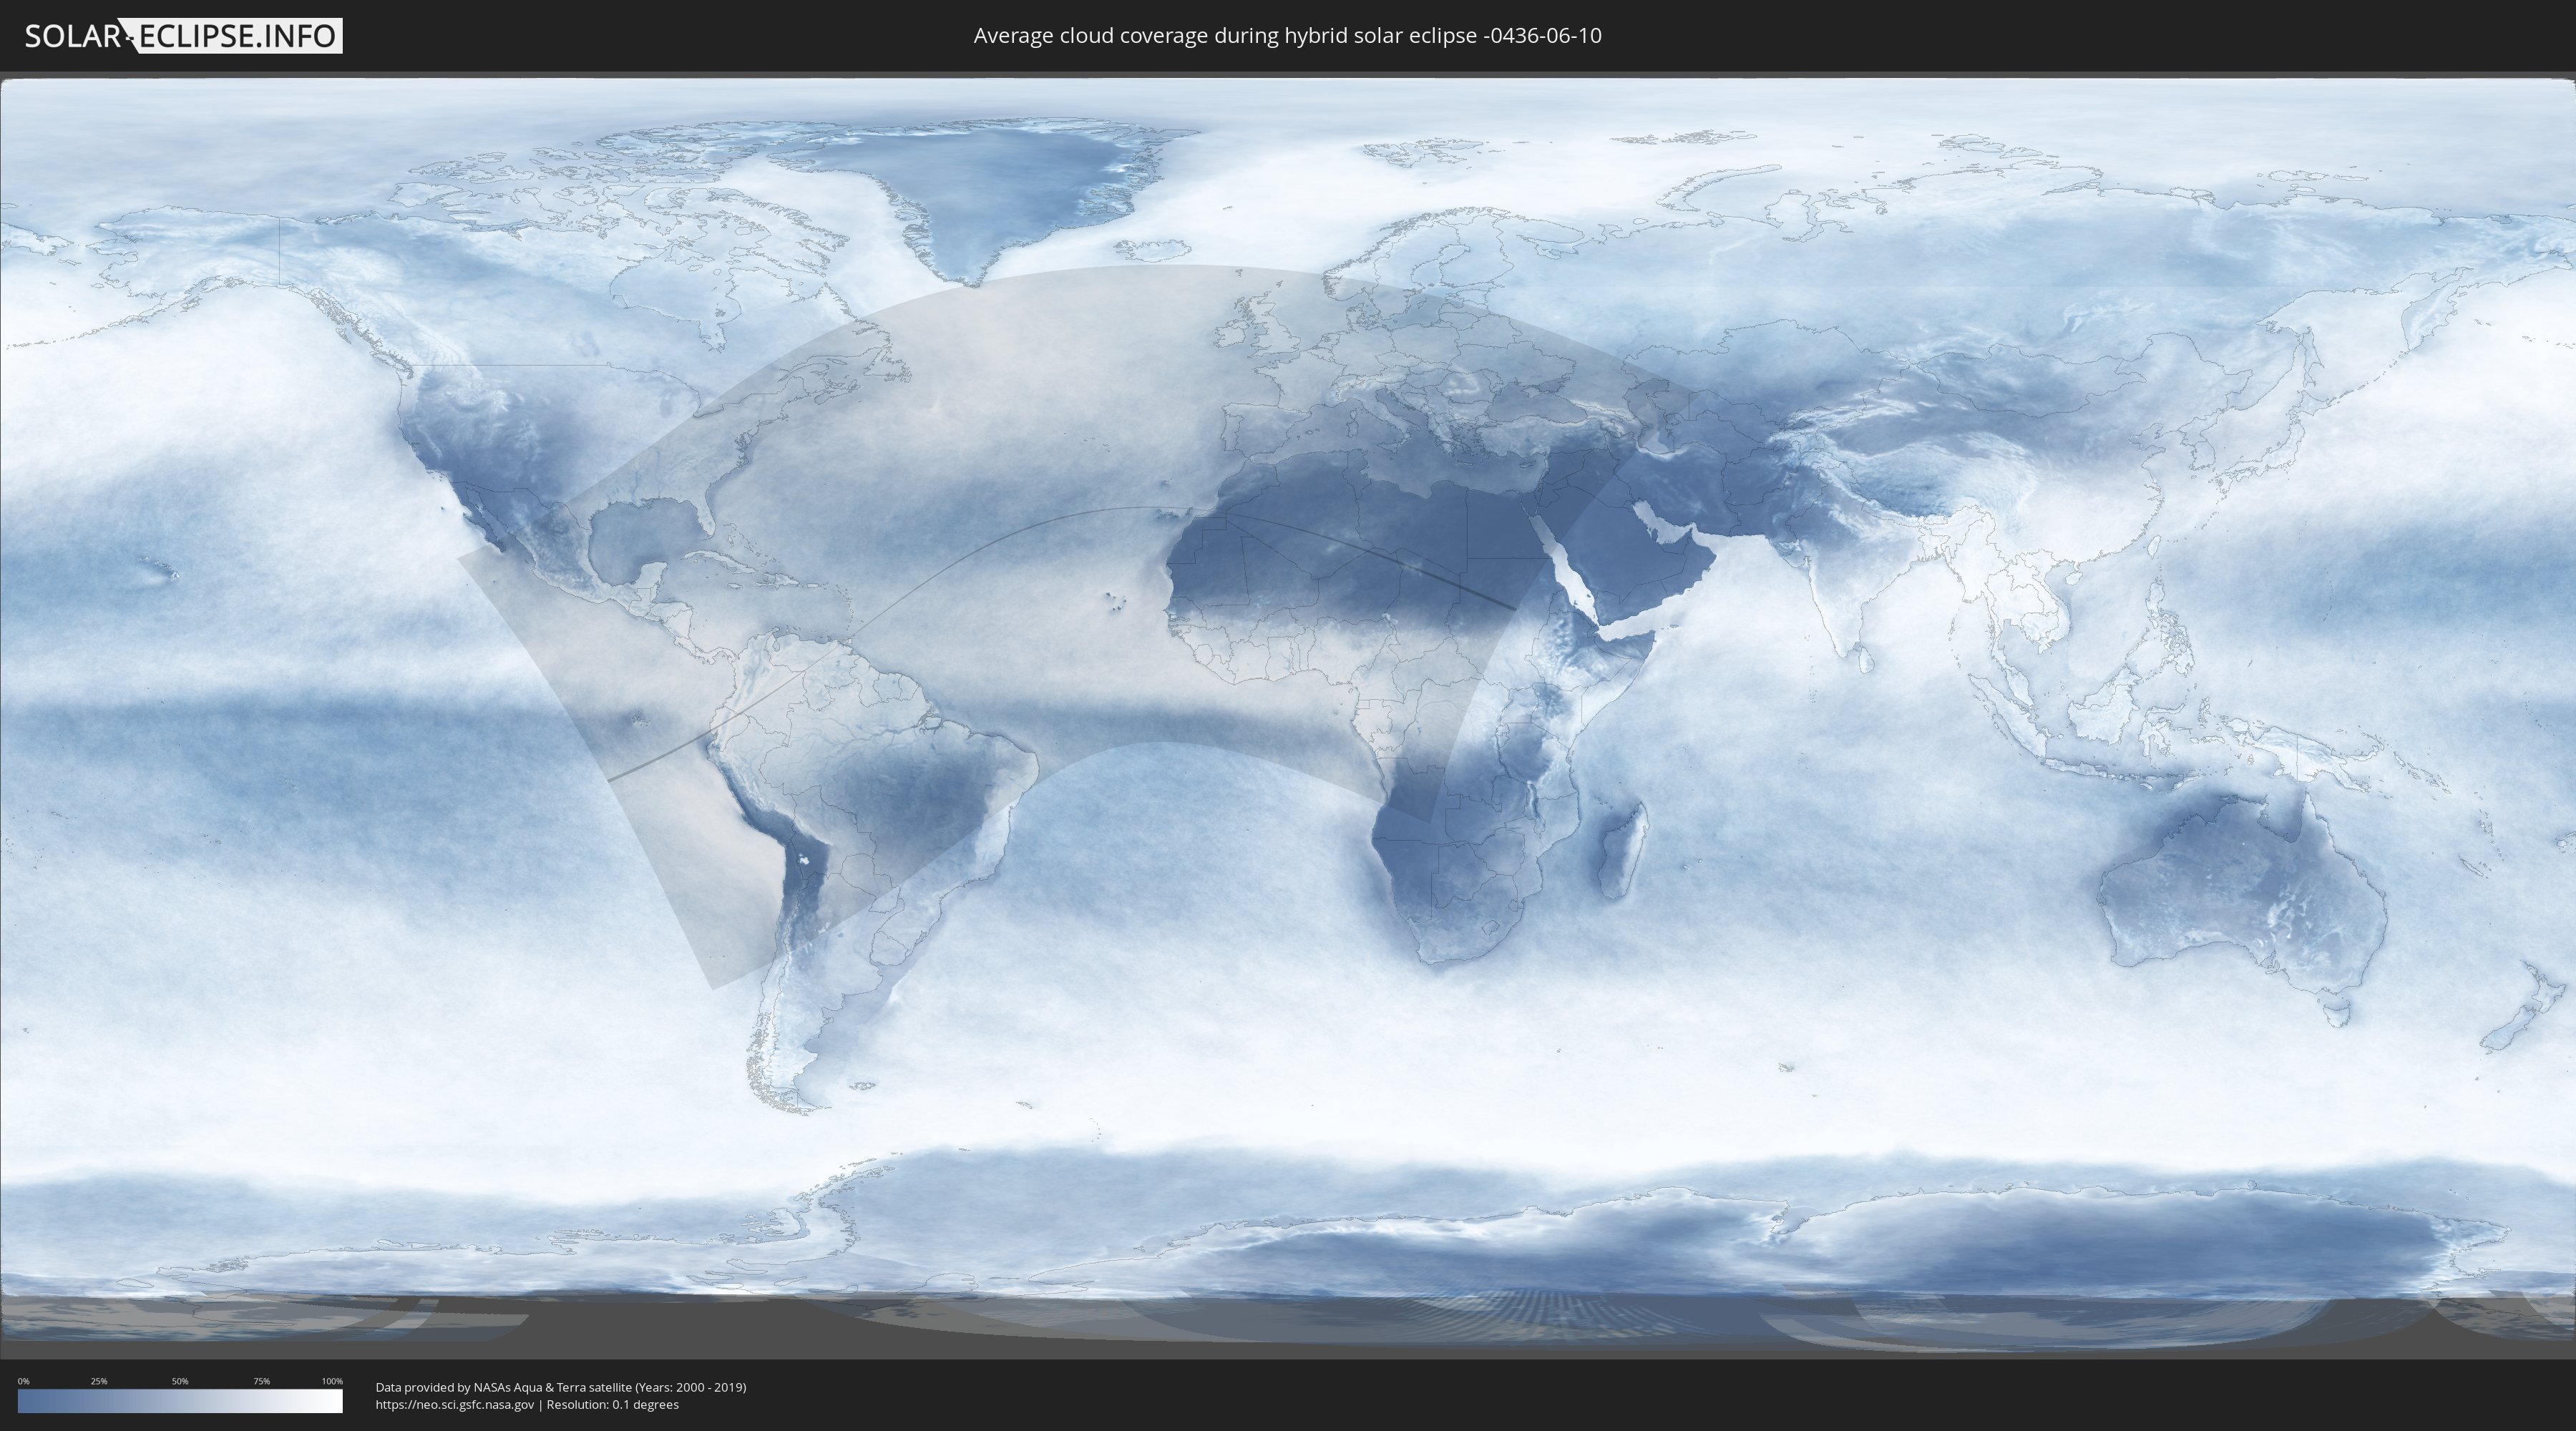The height and width of the screenshot is (1431, 2576).
Task: Click the '0%' legend label
Action: pos(23,1381)
